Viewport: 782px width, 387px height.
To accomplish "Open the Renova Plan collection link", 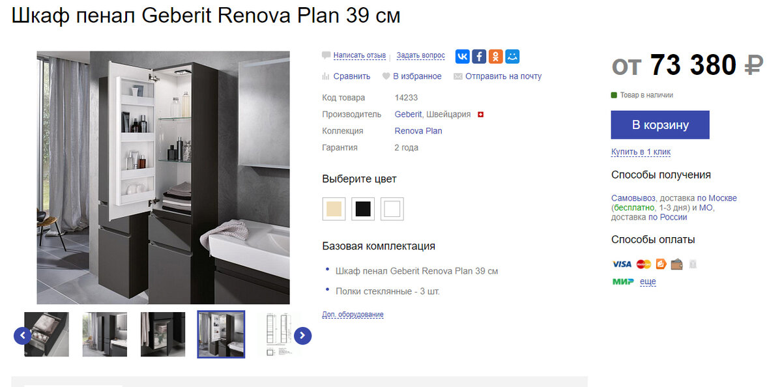I will (x=418, y=131).
